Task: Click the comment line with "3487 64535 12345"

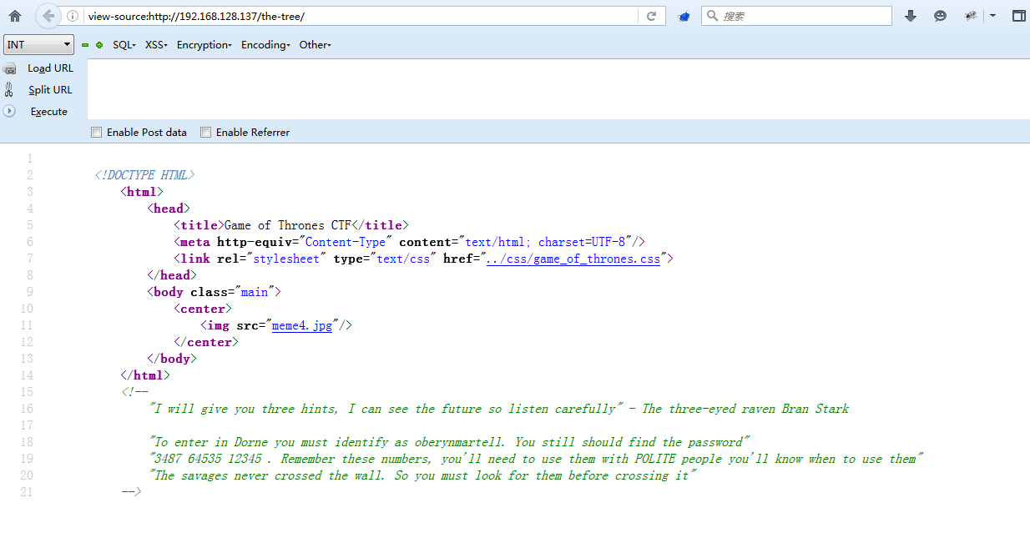Action: [x=536, y=459]
